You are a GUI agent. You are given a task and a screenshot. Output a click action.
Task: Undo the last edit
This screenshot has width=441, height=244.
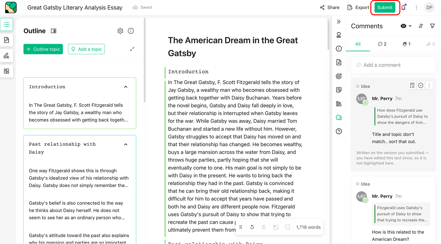click(252, 227)
